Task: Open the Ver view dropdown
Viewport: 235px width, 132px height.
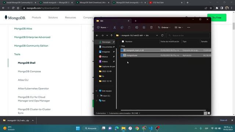Action: [179, 27]
